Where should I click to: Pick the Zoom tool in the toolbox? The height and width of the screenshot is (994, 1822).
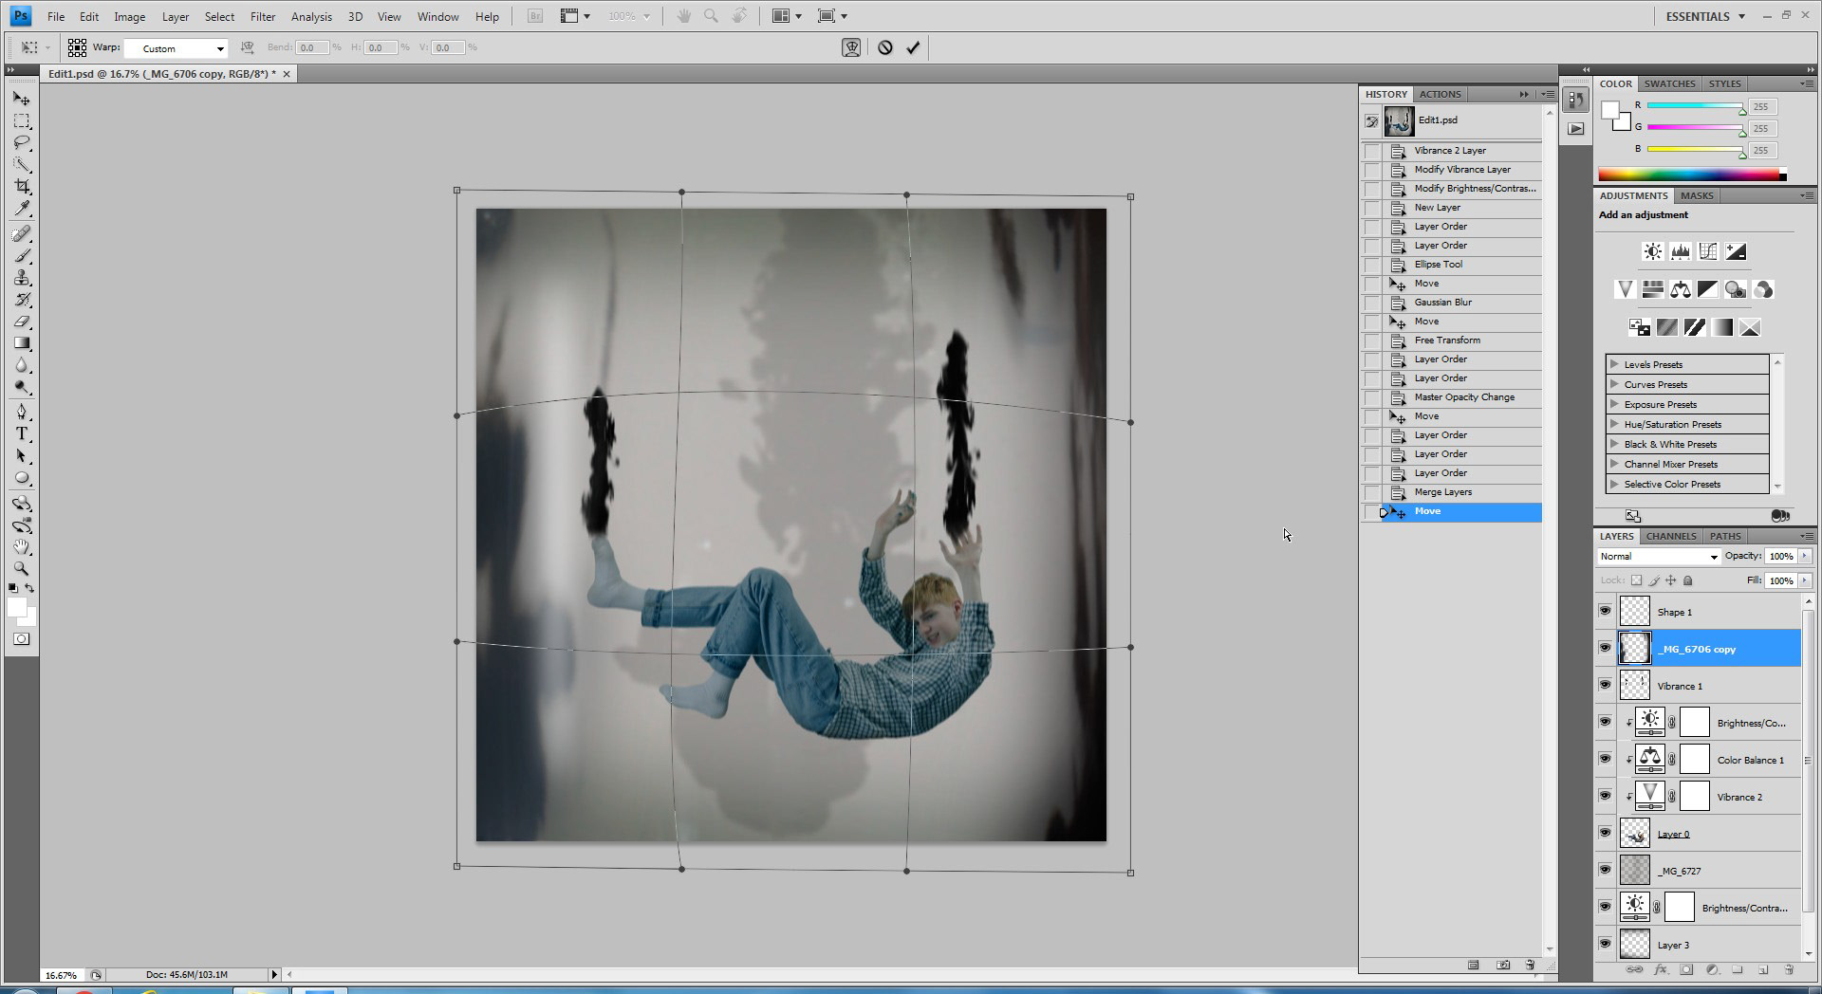(22, 569)
